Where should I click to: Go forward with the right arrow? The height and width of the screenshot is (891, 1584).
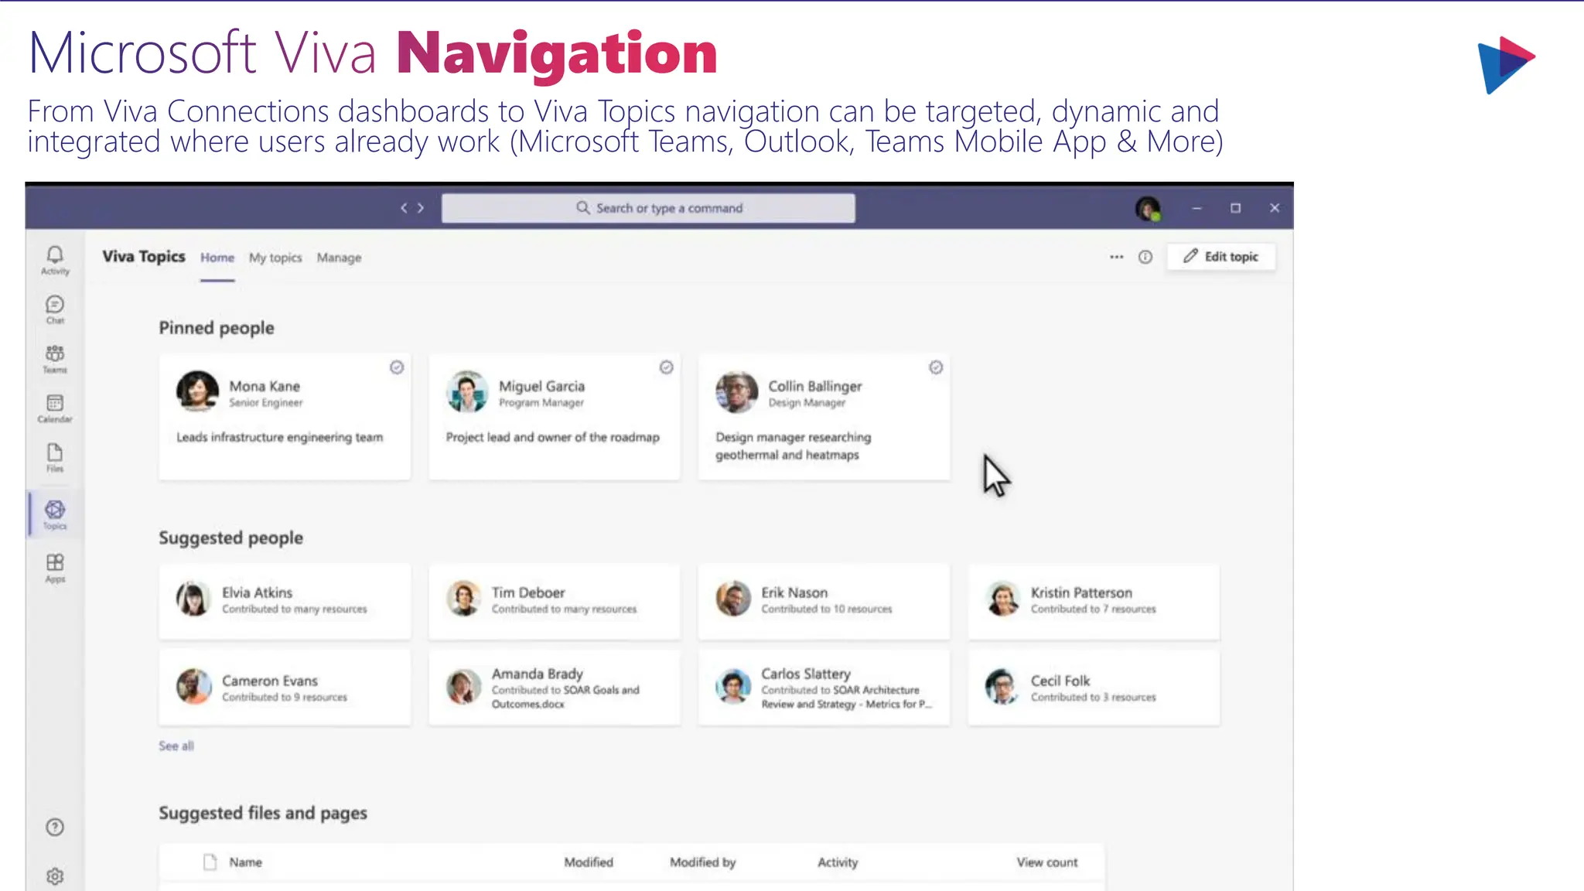(421, 208)
